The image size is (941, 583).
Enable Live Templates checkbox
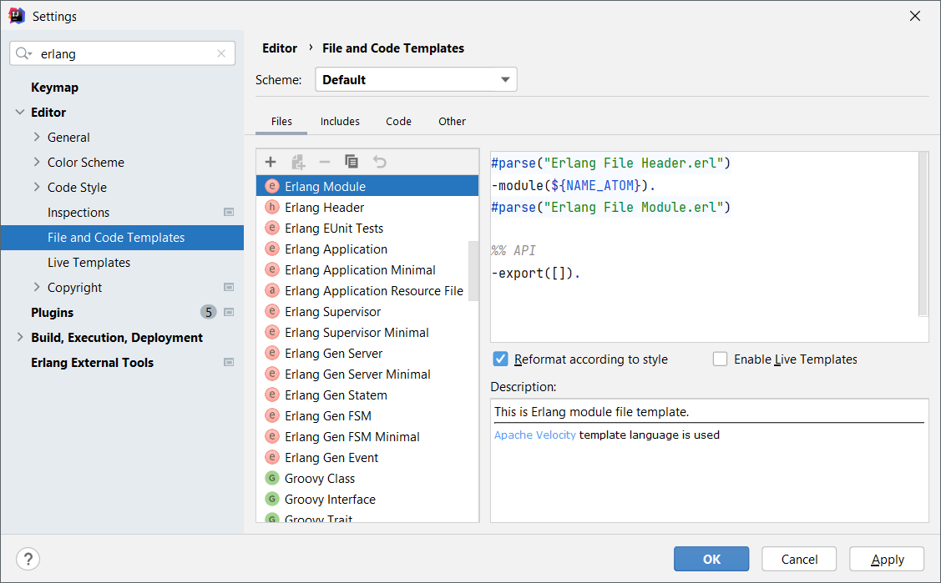click(720, 359)
